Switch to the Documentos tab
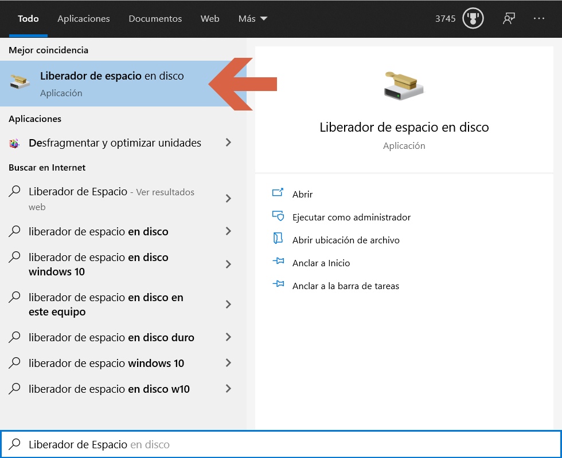562x458 pixels. pyautogui.click(x=155, y=18)
